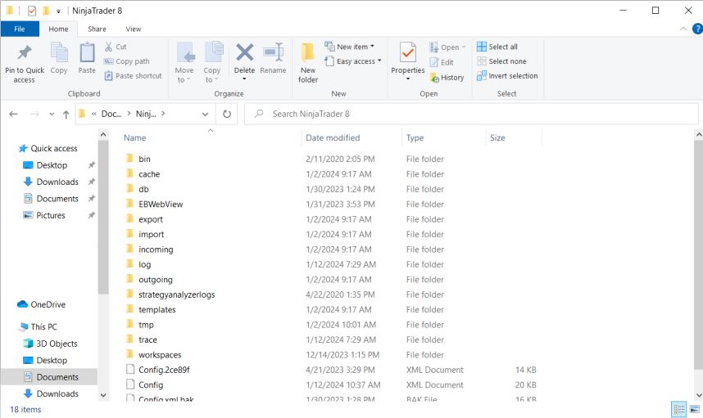Image resolution: width=703 pixels, height=418 pixels.
Task: Switch to the View ribbon tab
Action: click(134, 29)
